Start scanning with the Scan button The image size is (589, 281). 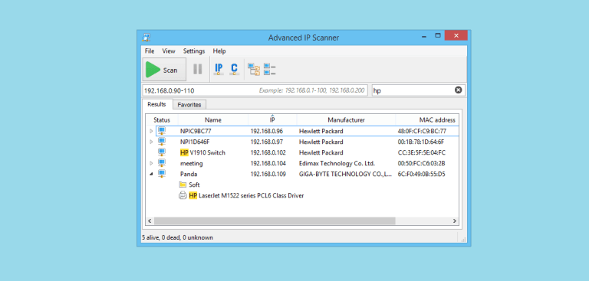point(164,70)
